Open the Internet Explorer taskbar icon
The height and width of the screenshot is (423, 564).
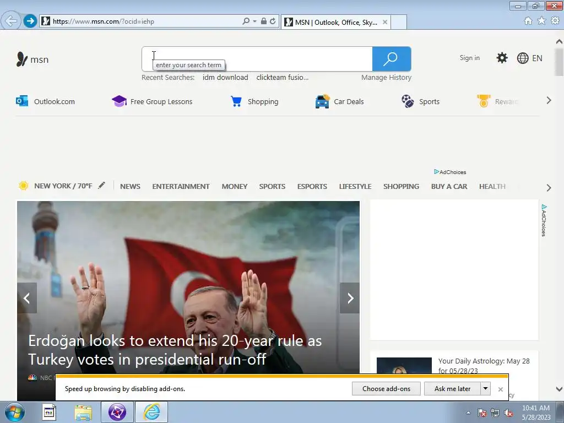click(x=151, y=412)
